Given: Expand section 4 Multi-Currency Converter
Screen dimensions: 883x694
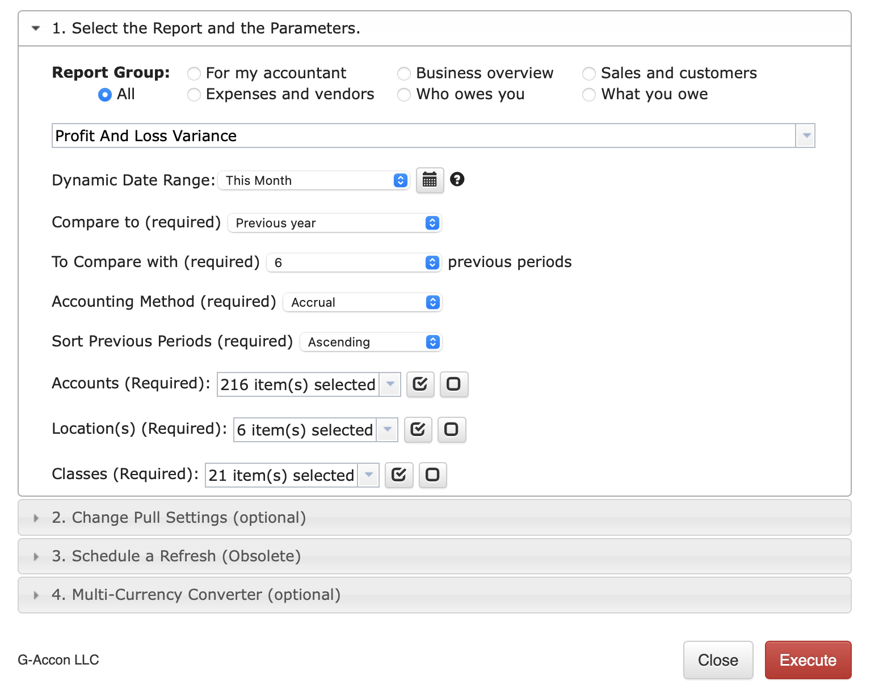Looking at the screenshot, I should [435, 595].
